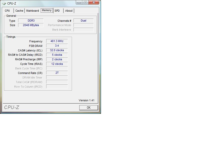202x152 pixels.
Task: Click the General group heading
Action: [11, 16]
